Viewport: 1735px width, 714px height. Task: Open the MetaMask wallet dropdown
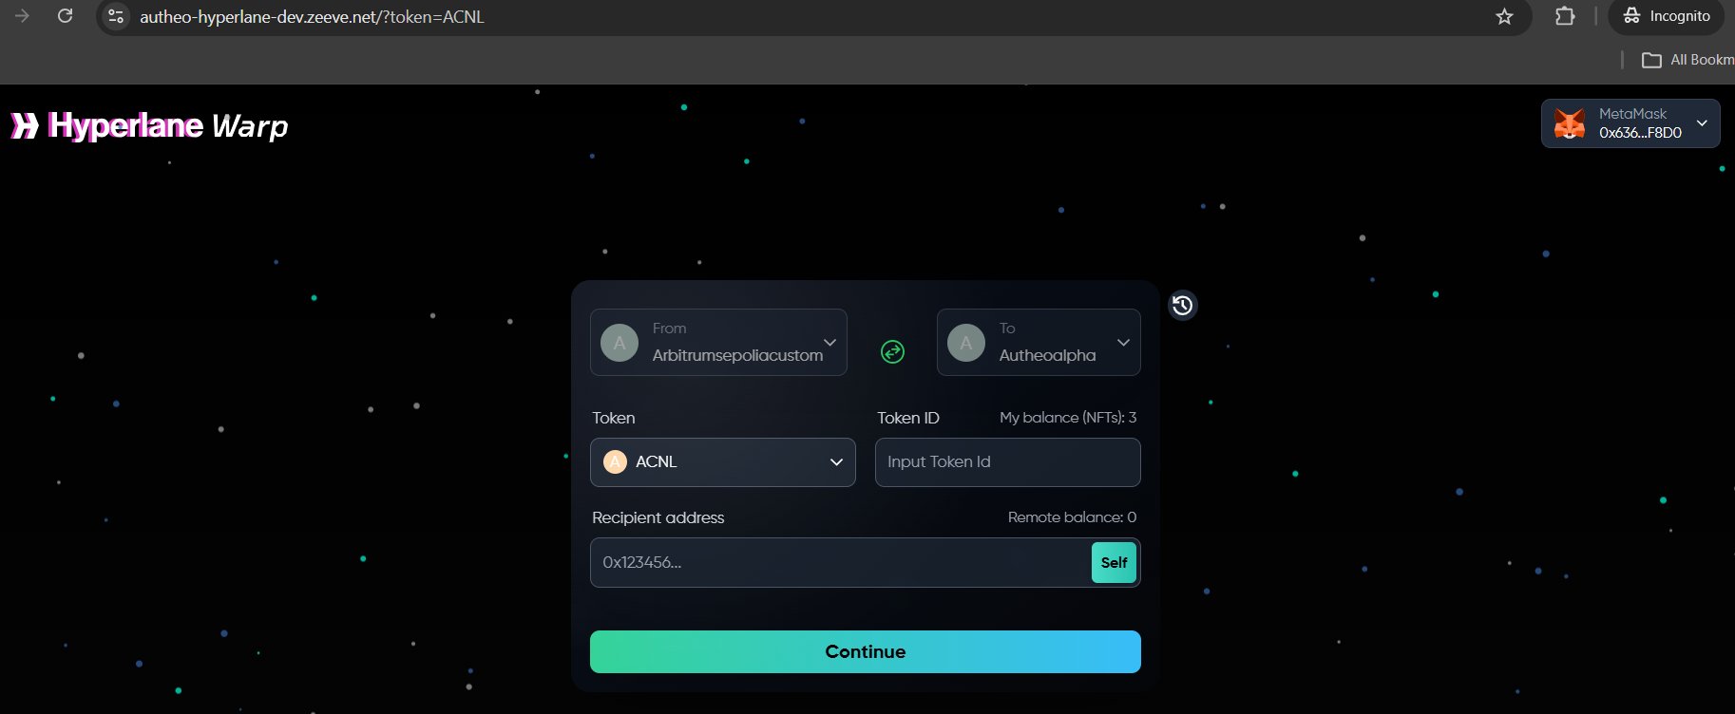pyautogui.click(x=1630, y=123)
